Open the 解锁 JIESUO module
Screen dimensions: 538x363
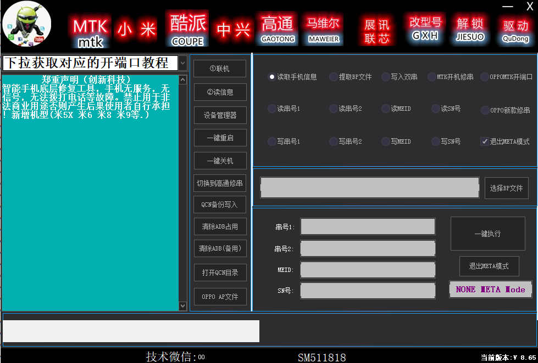[x=470, y=29]
